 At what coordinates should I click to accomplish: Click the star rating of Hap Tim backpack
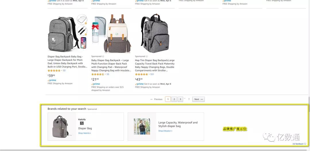(141, 74)
